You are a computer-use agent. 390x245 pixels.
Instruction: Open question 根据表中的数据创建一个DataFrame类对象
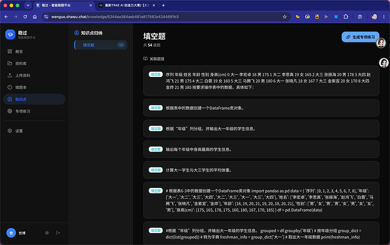pos(261,108)
